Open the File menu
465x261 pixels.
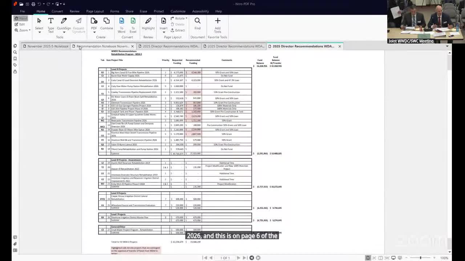coord(22,11)
